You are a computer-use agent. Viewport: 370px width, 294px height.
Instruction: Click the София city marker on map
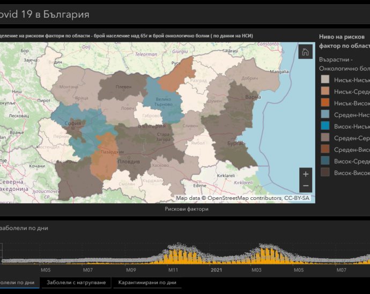(x=73, y=128)
